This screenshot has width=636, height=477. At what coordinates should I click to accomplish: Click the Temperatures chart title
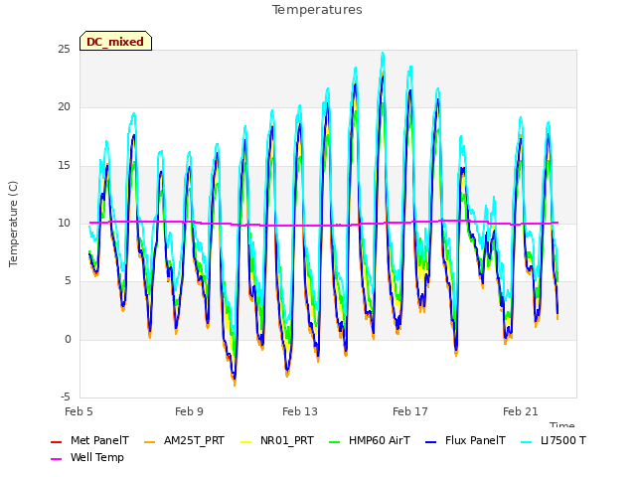pos(317,10)
